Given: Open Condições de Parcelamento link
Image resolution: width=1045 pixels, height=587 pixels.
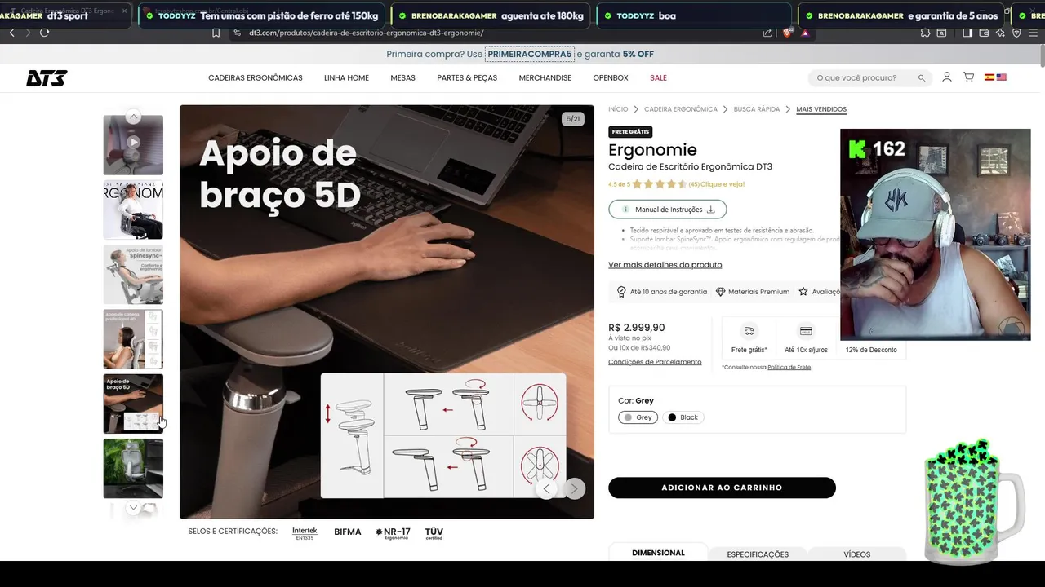Looking at the screenshot, I should [655, 362].
